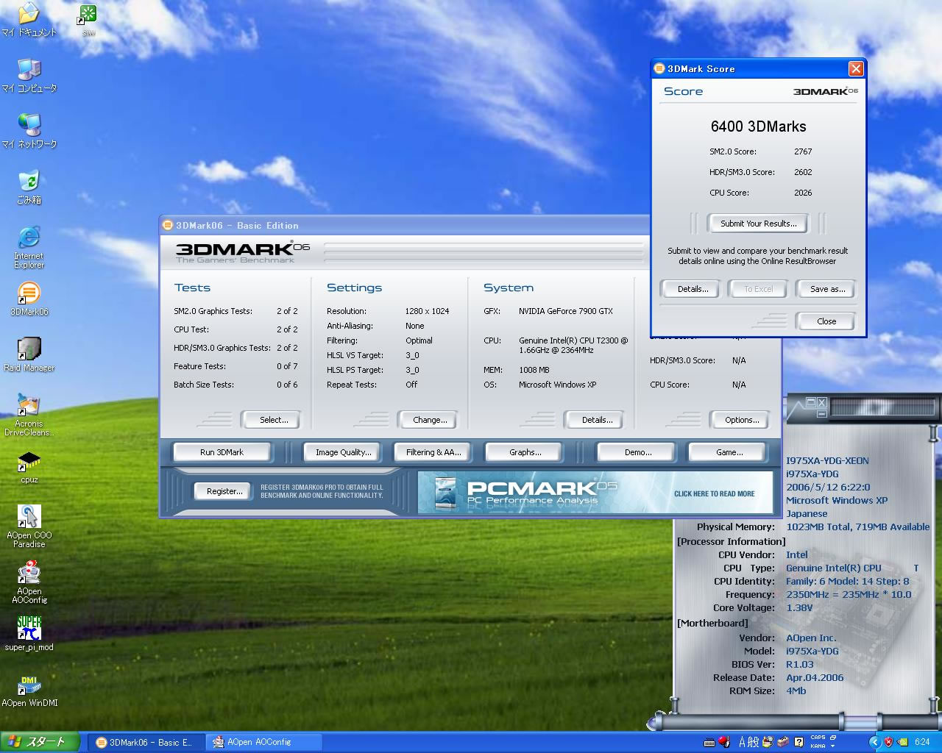Click '1280 x 1024' resolution value

pyautogui.click(x=427, y=311)
